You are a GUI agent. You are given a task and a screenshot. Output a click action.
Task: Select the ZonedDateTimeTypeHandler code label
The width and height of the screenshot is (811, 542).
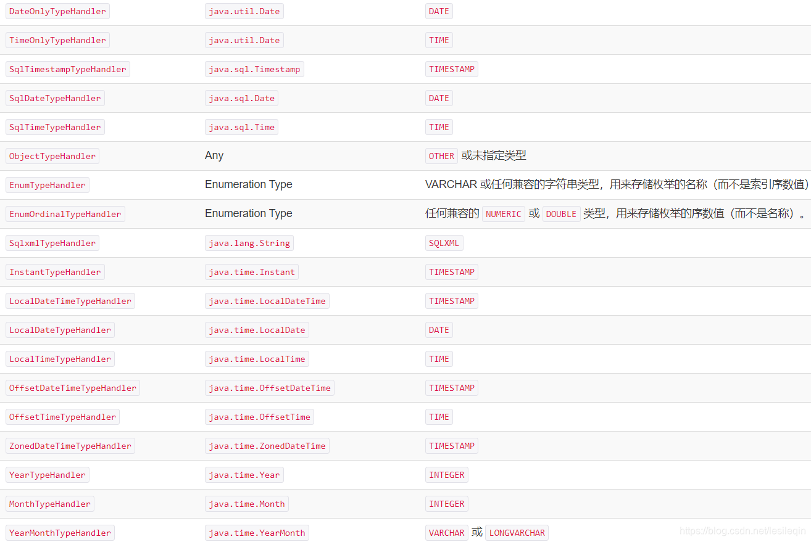point(70,446)
